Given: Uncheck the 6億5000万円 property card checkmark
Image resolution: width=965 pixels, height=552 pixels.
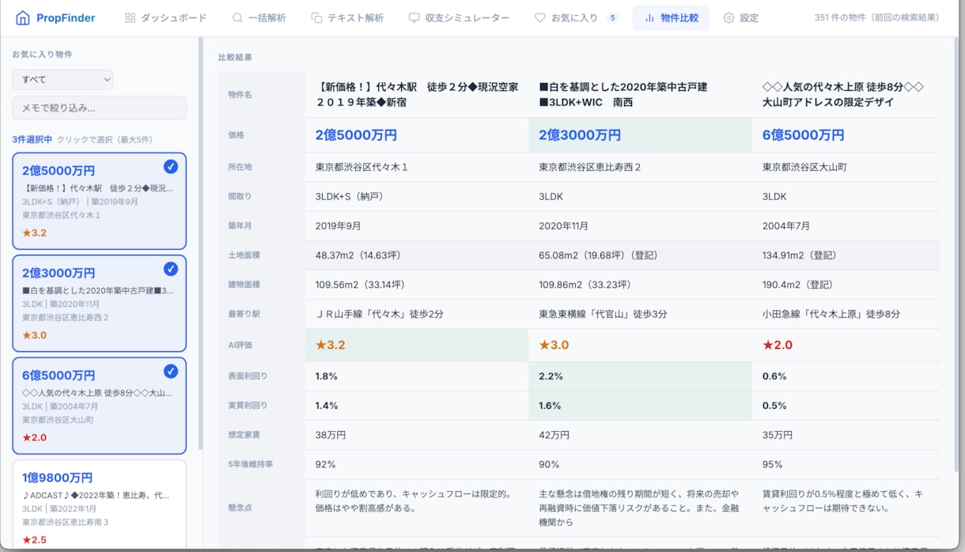Looking at the screenshot, I should pyautogui.click(x=170, y=371).
